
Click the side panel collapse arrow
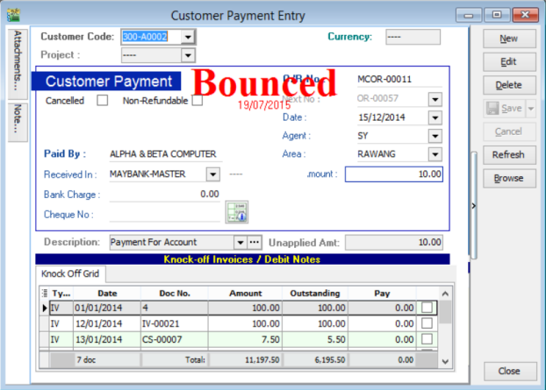tap(474, 205)
